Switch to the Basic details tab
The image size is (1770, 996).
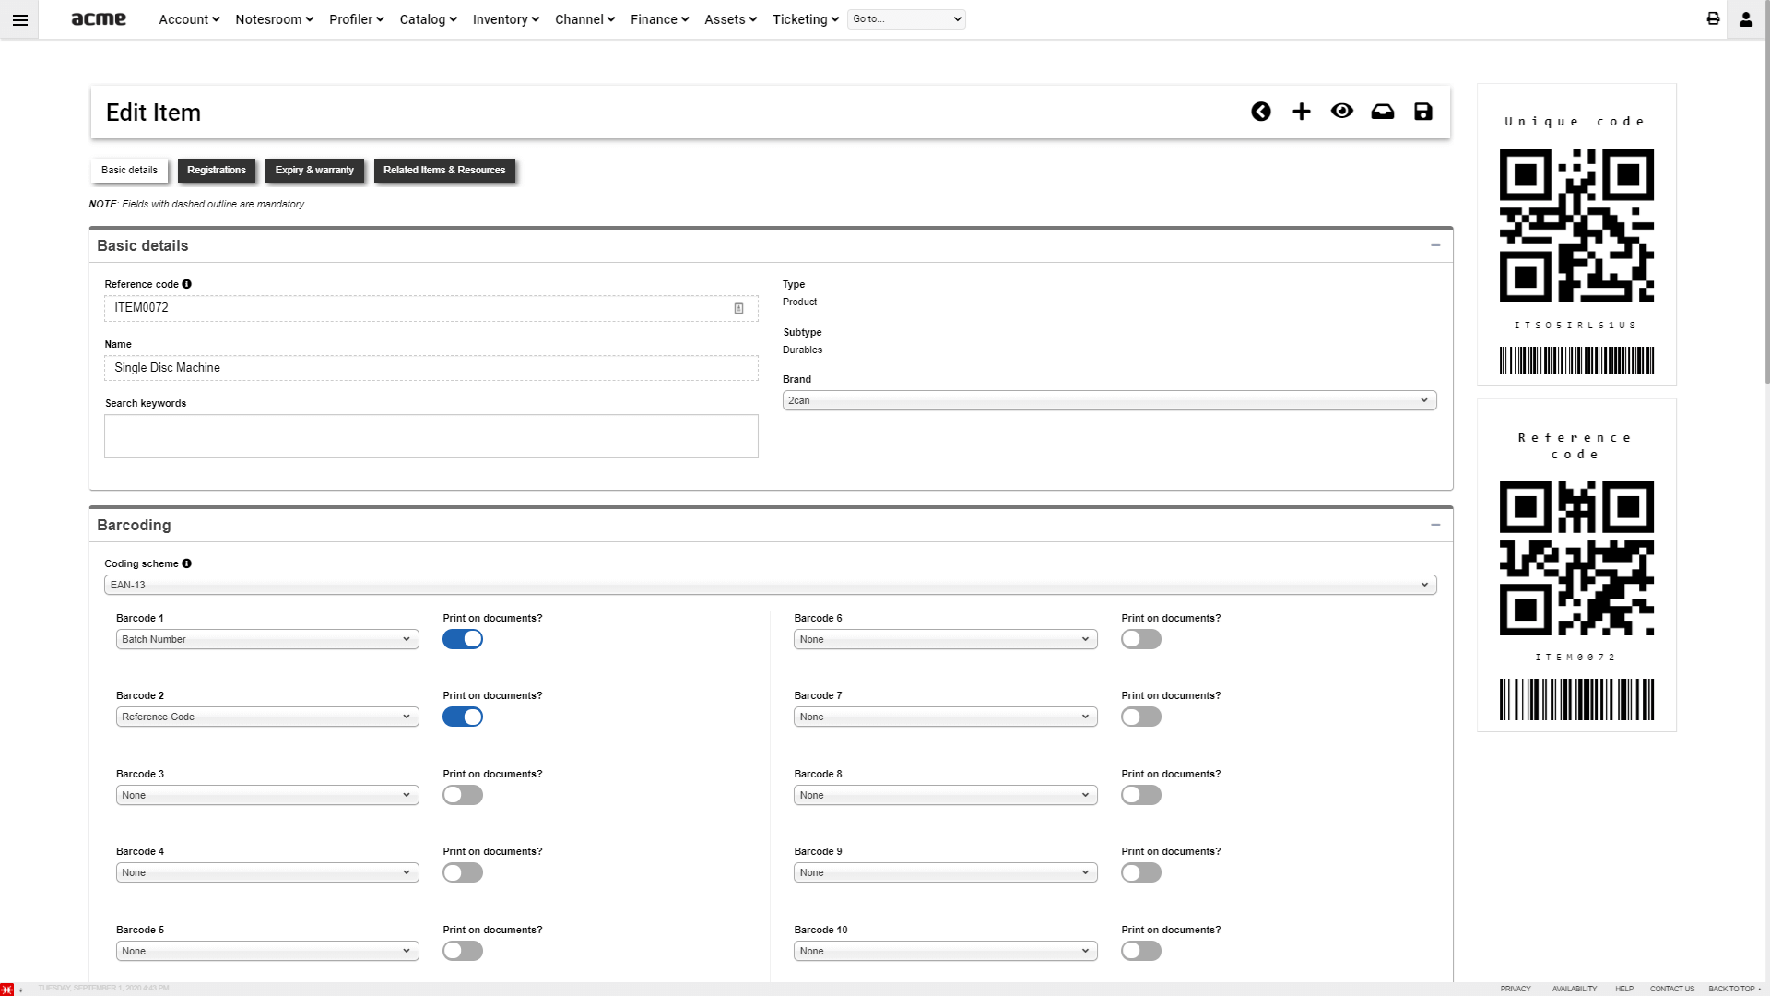[x=129, y=170]
